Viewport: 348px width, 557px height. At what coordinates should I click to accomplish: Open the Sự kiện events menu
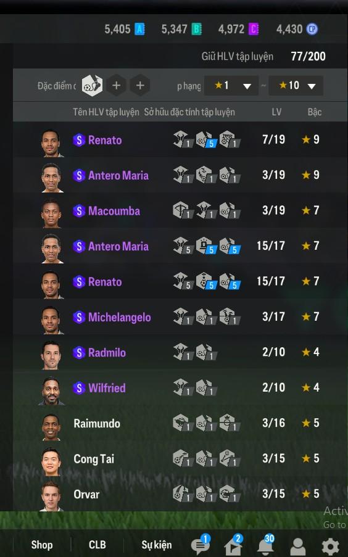coord(156,545)
